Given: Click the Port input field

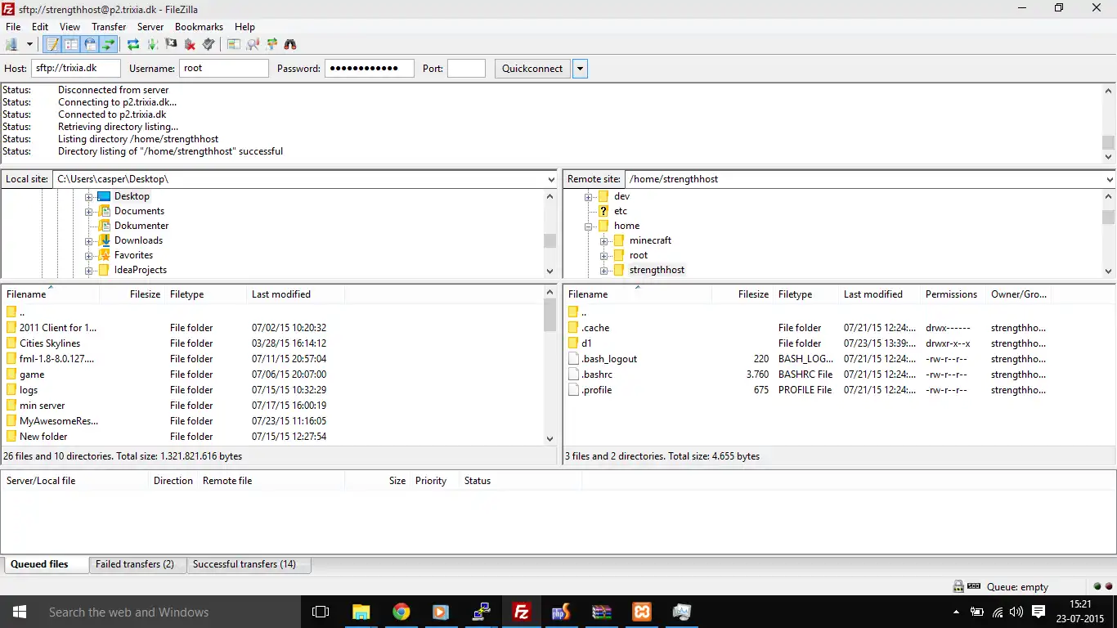Looking at the screenshot, I should click(466, 69).
